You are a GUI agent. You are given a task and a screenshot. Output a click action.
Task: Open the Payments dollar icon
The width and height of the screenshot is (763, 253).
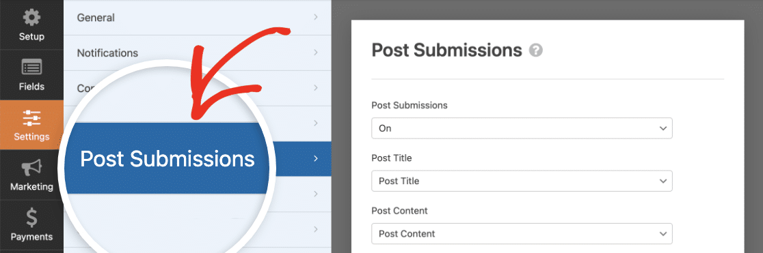pyautogui.click(x=31, y=218)
